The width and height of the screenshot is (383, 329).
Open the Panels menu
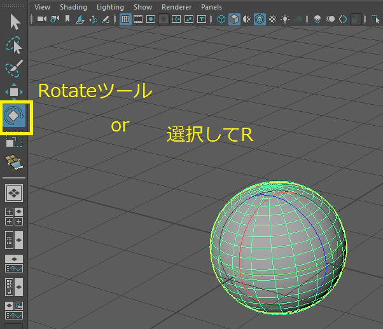click(x=211, y=7)
